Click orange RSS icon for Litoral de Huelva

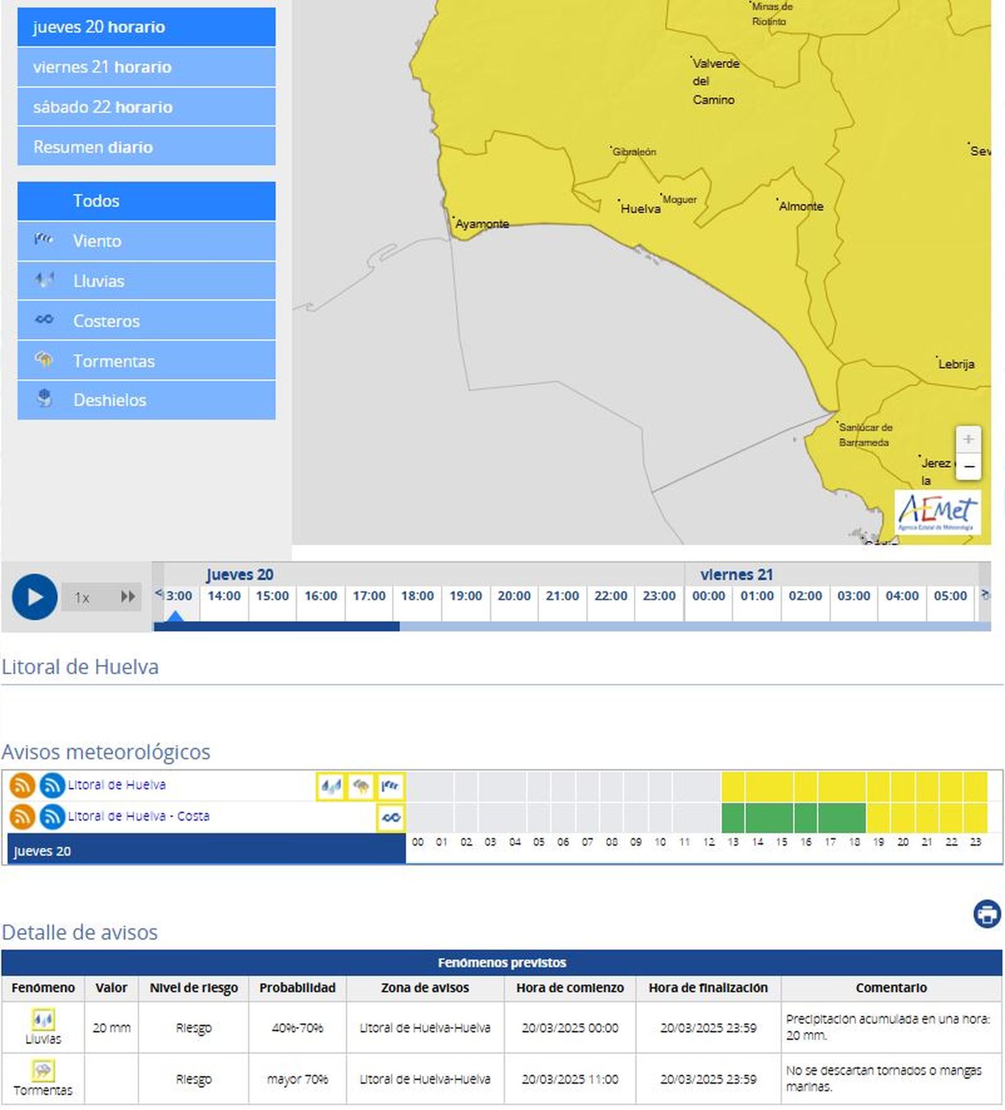click(23, 785)
